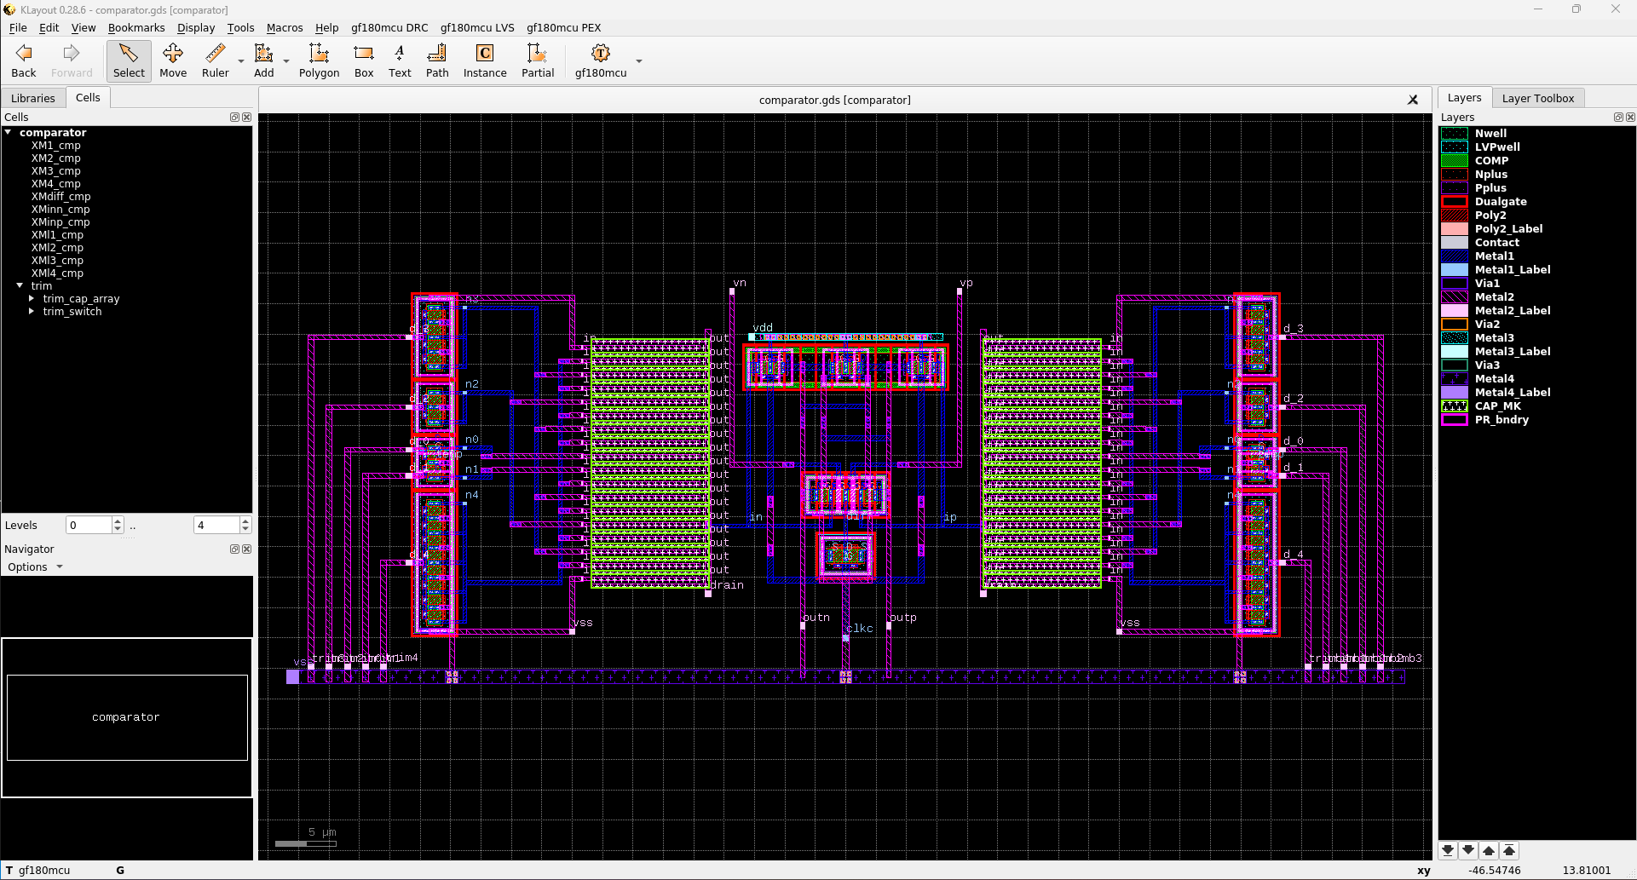
Task: Click the Levels minimum input field
Action: point(89,526)
